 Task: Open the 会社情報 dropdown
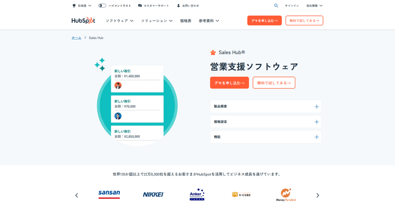point(314,6)
